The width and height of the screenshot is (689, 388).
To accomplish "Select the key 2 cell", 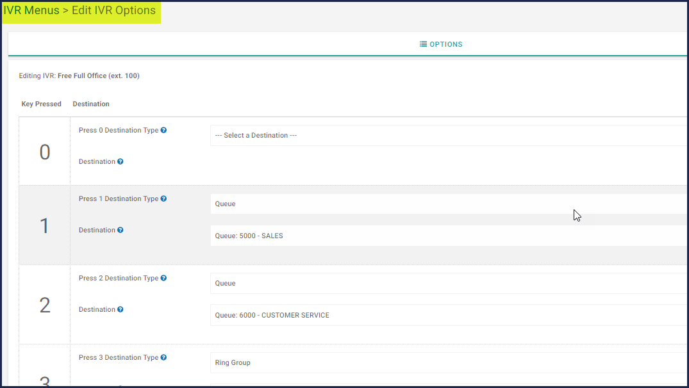I will [x=44, y=305].
